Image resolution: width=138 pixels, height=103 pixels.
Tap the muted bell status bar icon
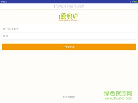[x=130, y=2]
